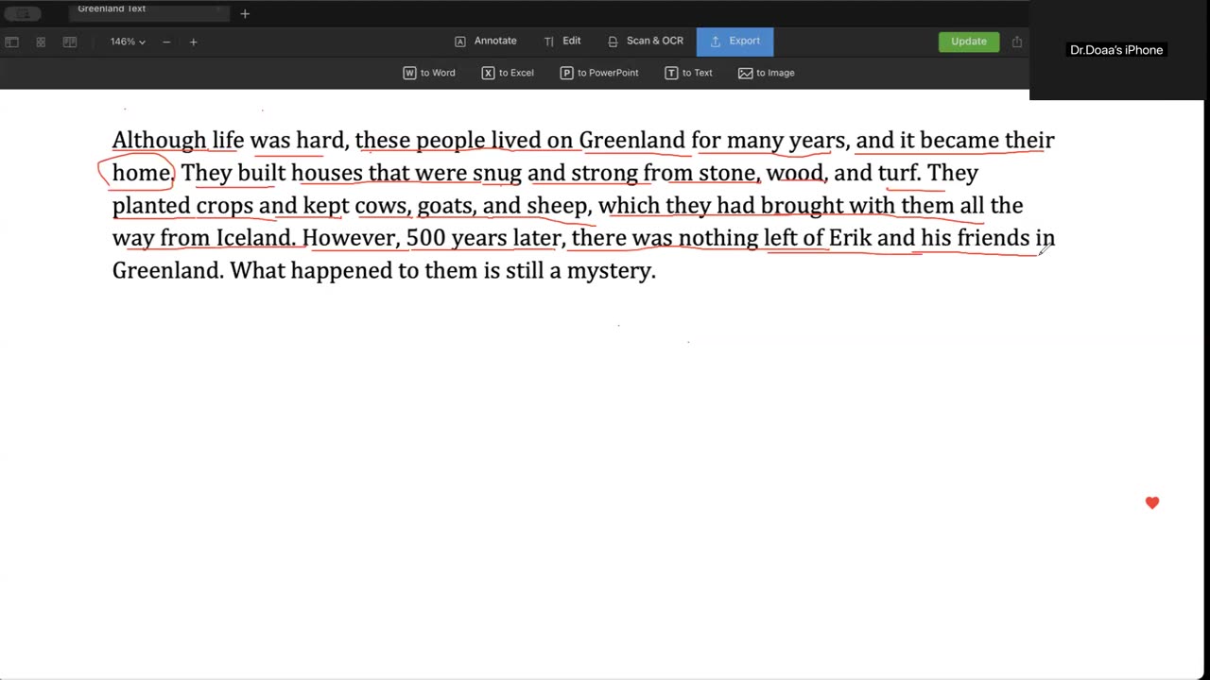Click the red heart reaction icon
This screenshot has width=1210, height=680.
(x=1152, y=502)
